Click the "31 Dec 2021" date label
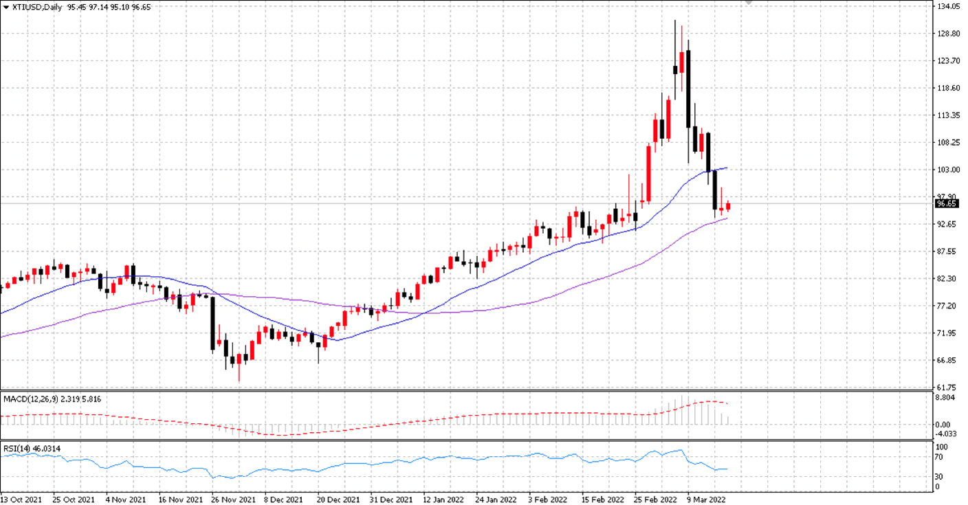 point(390,499)
